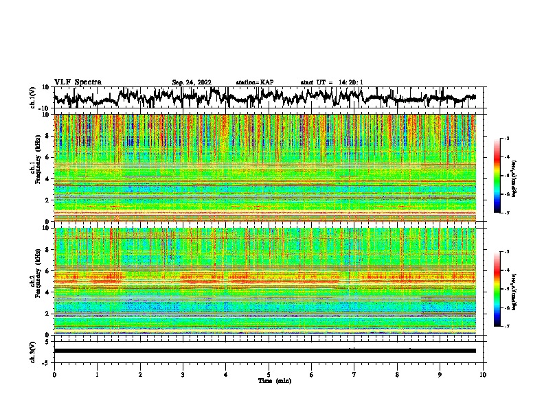544x420 pixels.
Task: Click the "8" kHz tick on ch.2 frequency axis
Action: 48,250
